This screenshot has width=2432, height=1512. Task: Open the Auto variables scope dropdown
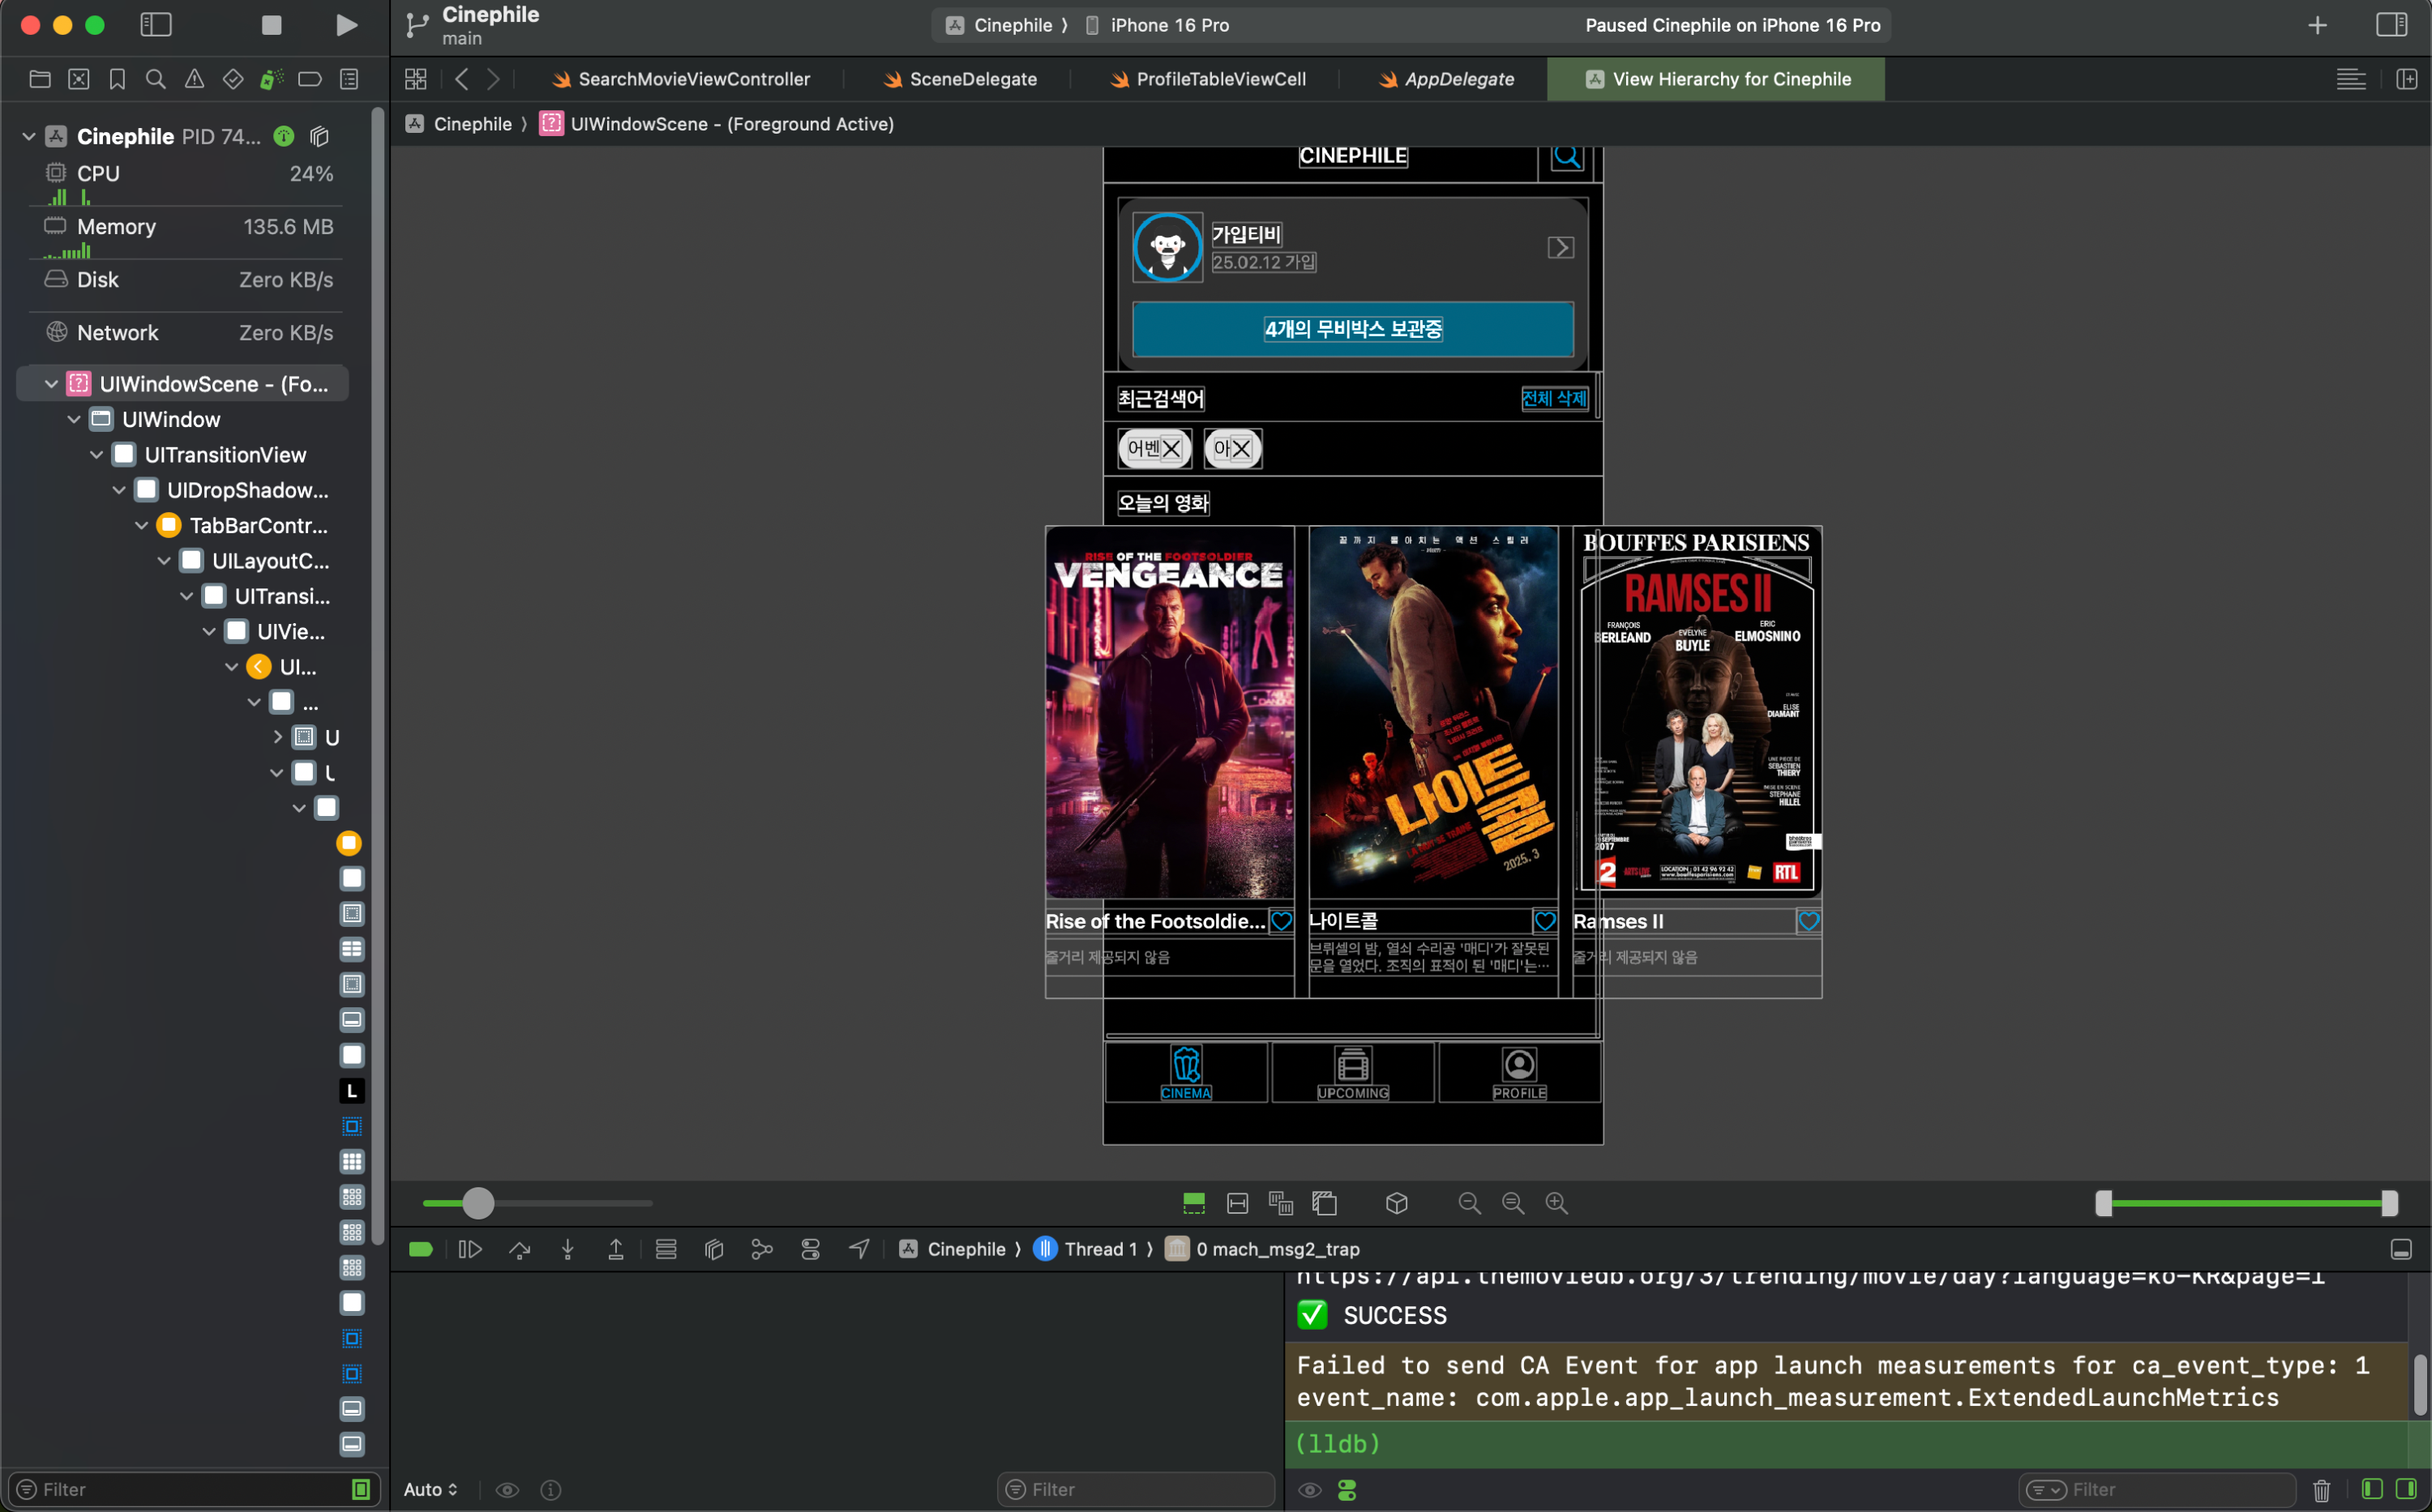click(431, 1489)
